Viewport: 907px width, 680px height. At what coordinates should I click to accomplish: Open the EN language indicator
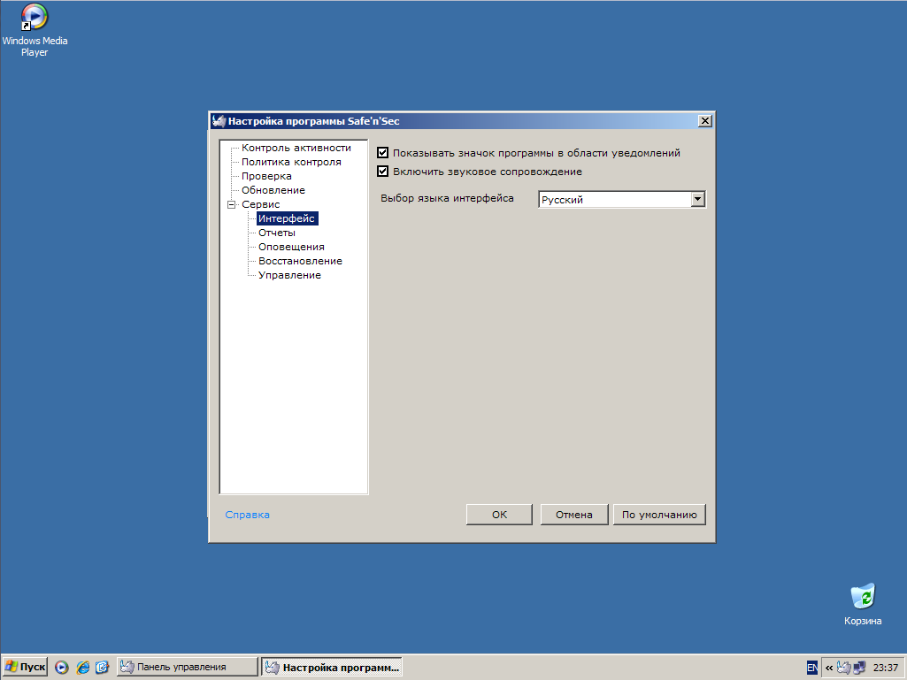[812, 668]
